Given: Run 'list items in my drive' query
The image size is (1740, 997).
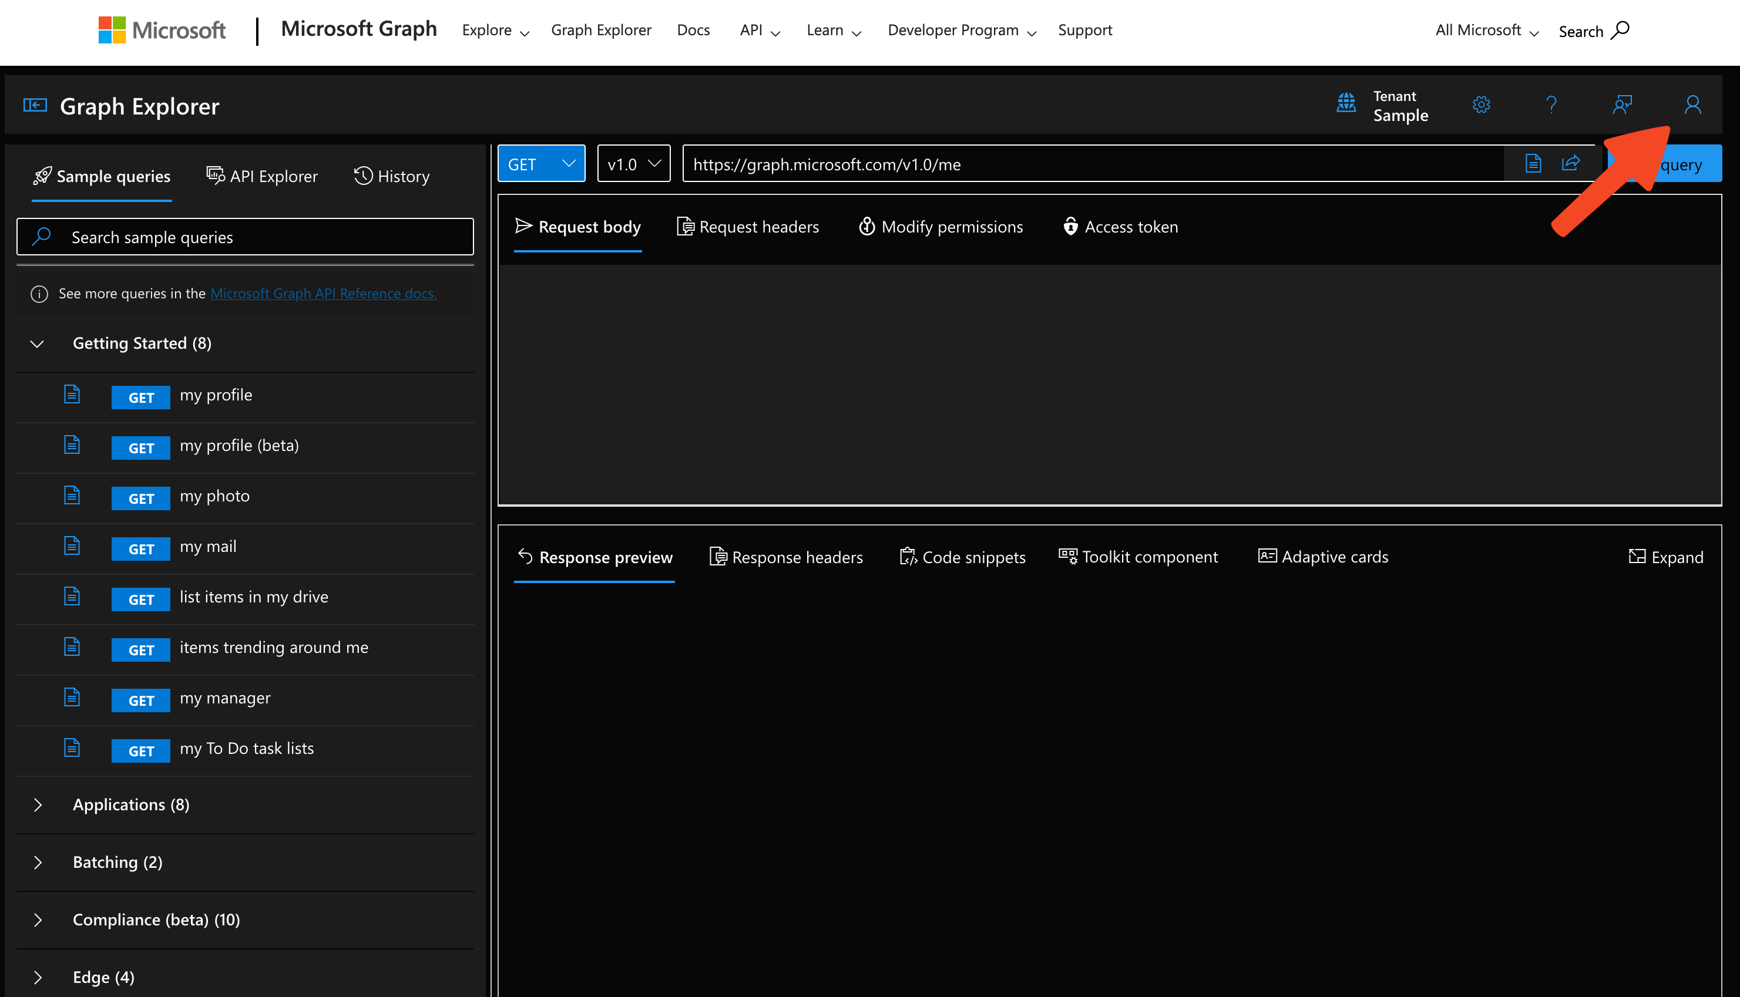Looking at the screenshot, I should point(245,599).
